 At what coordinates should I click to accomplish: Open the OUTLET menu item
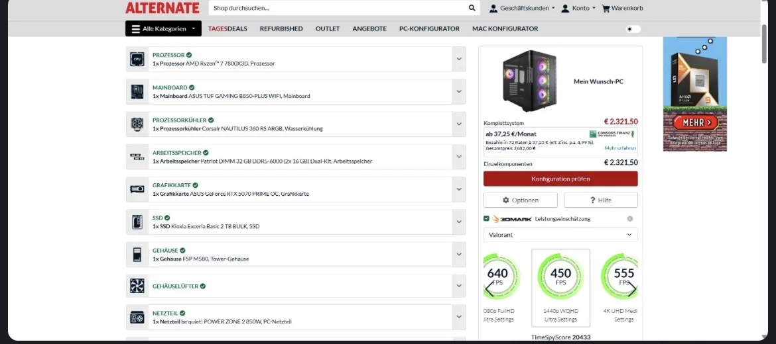[x=328, y=28]
